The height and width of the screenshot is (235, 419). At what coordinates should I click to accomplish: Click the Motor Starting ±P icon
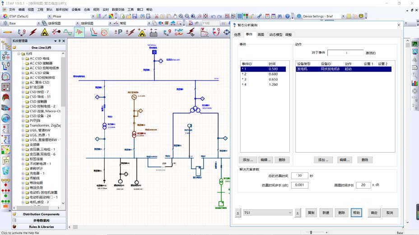(x=118, y=32)
